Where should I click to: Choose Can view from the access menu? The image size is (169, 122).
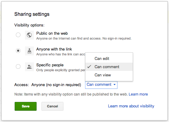(109, 75)
